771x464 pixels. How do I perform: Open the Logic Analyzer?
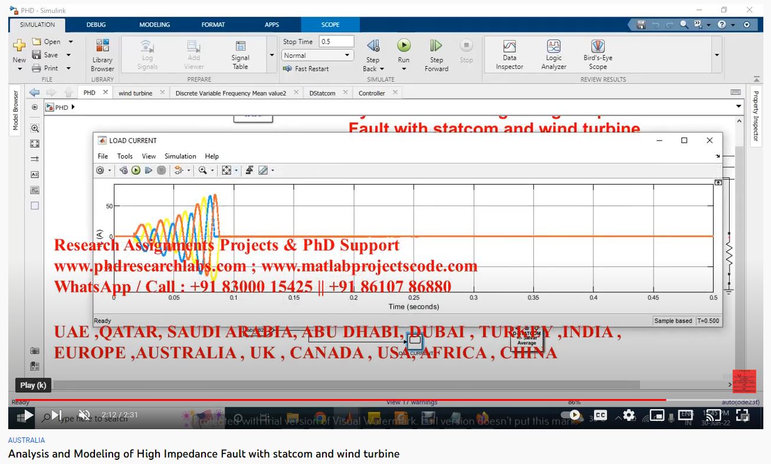(x=553, y=55)
